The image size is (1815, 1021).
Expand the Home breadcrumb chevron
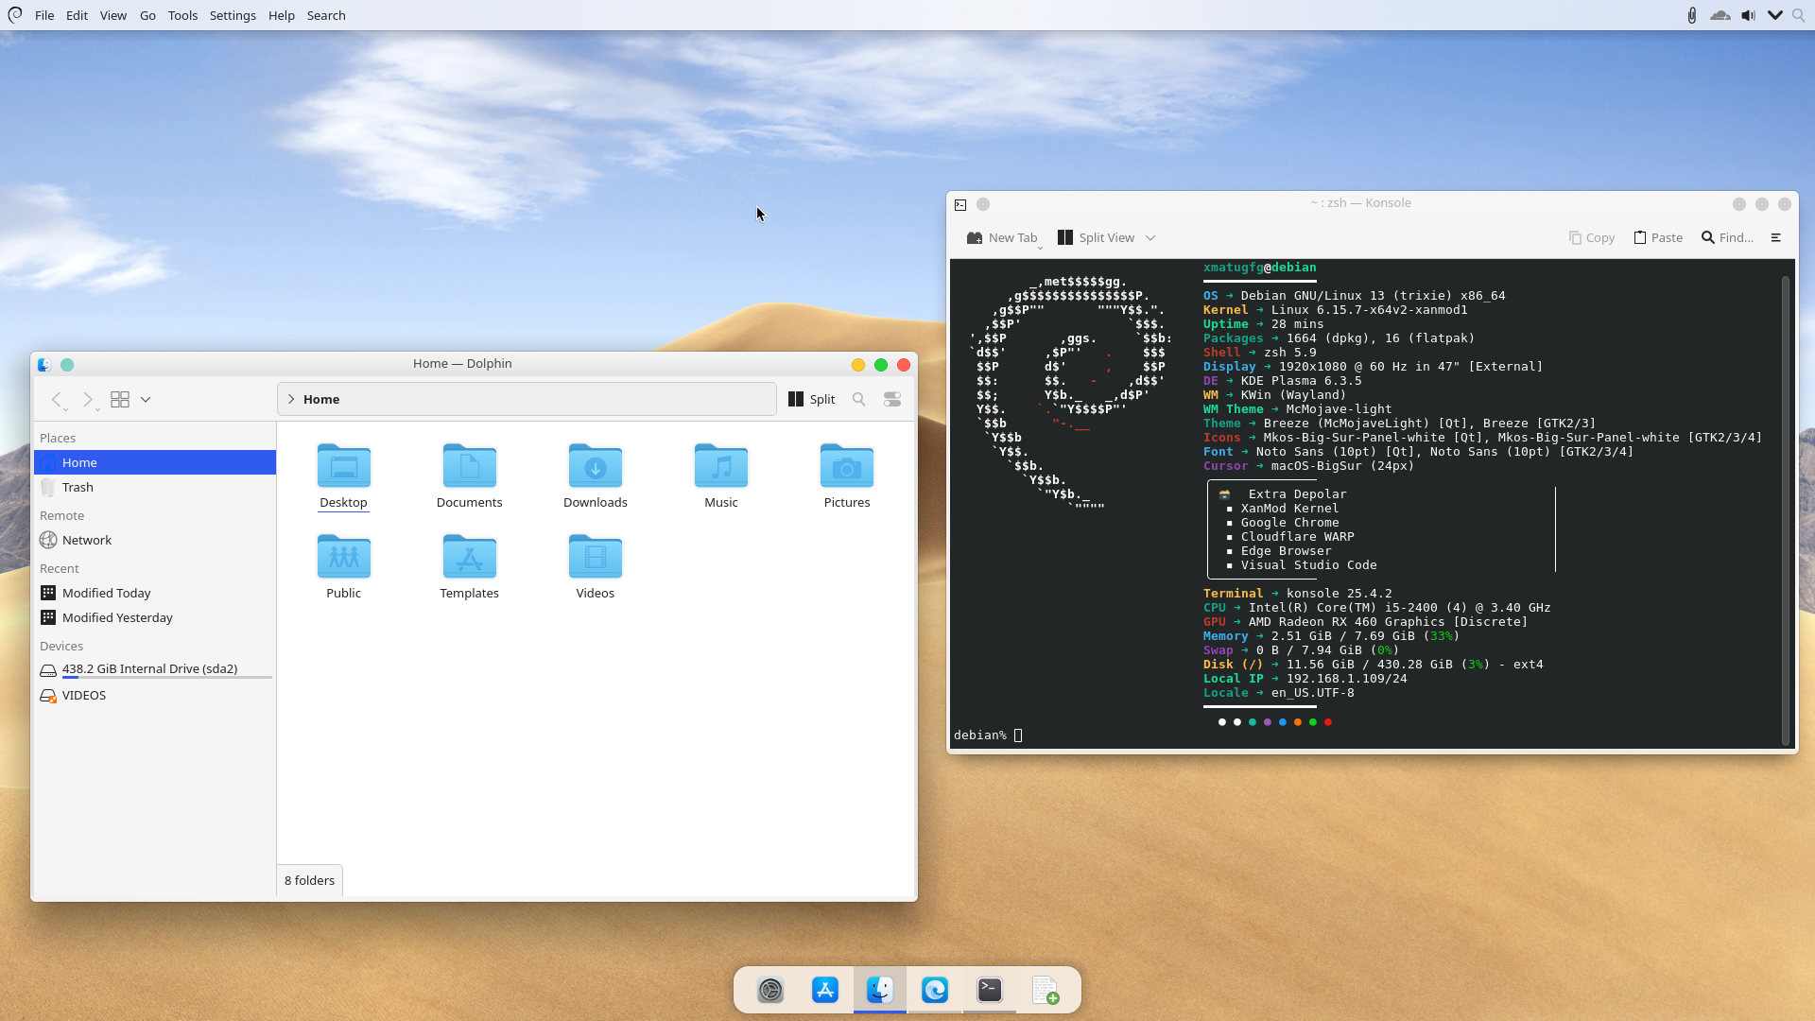291,399
